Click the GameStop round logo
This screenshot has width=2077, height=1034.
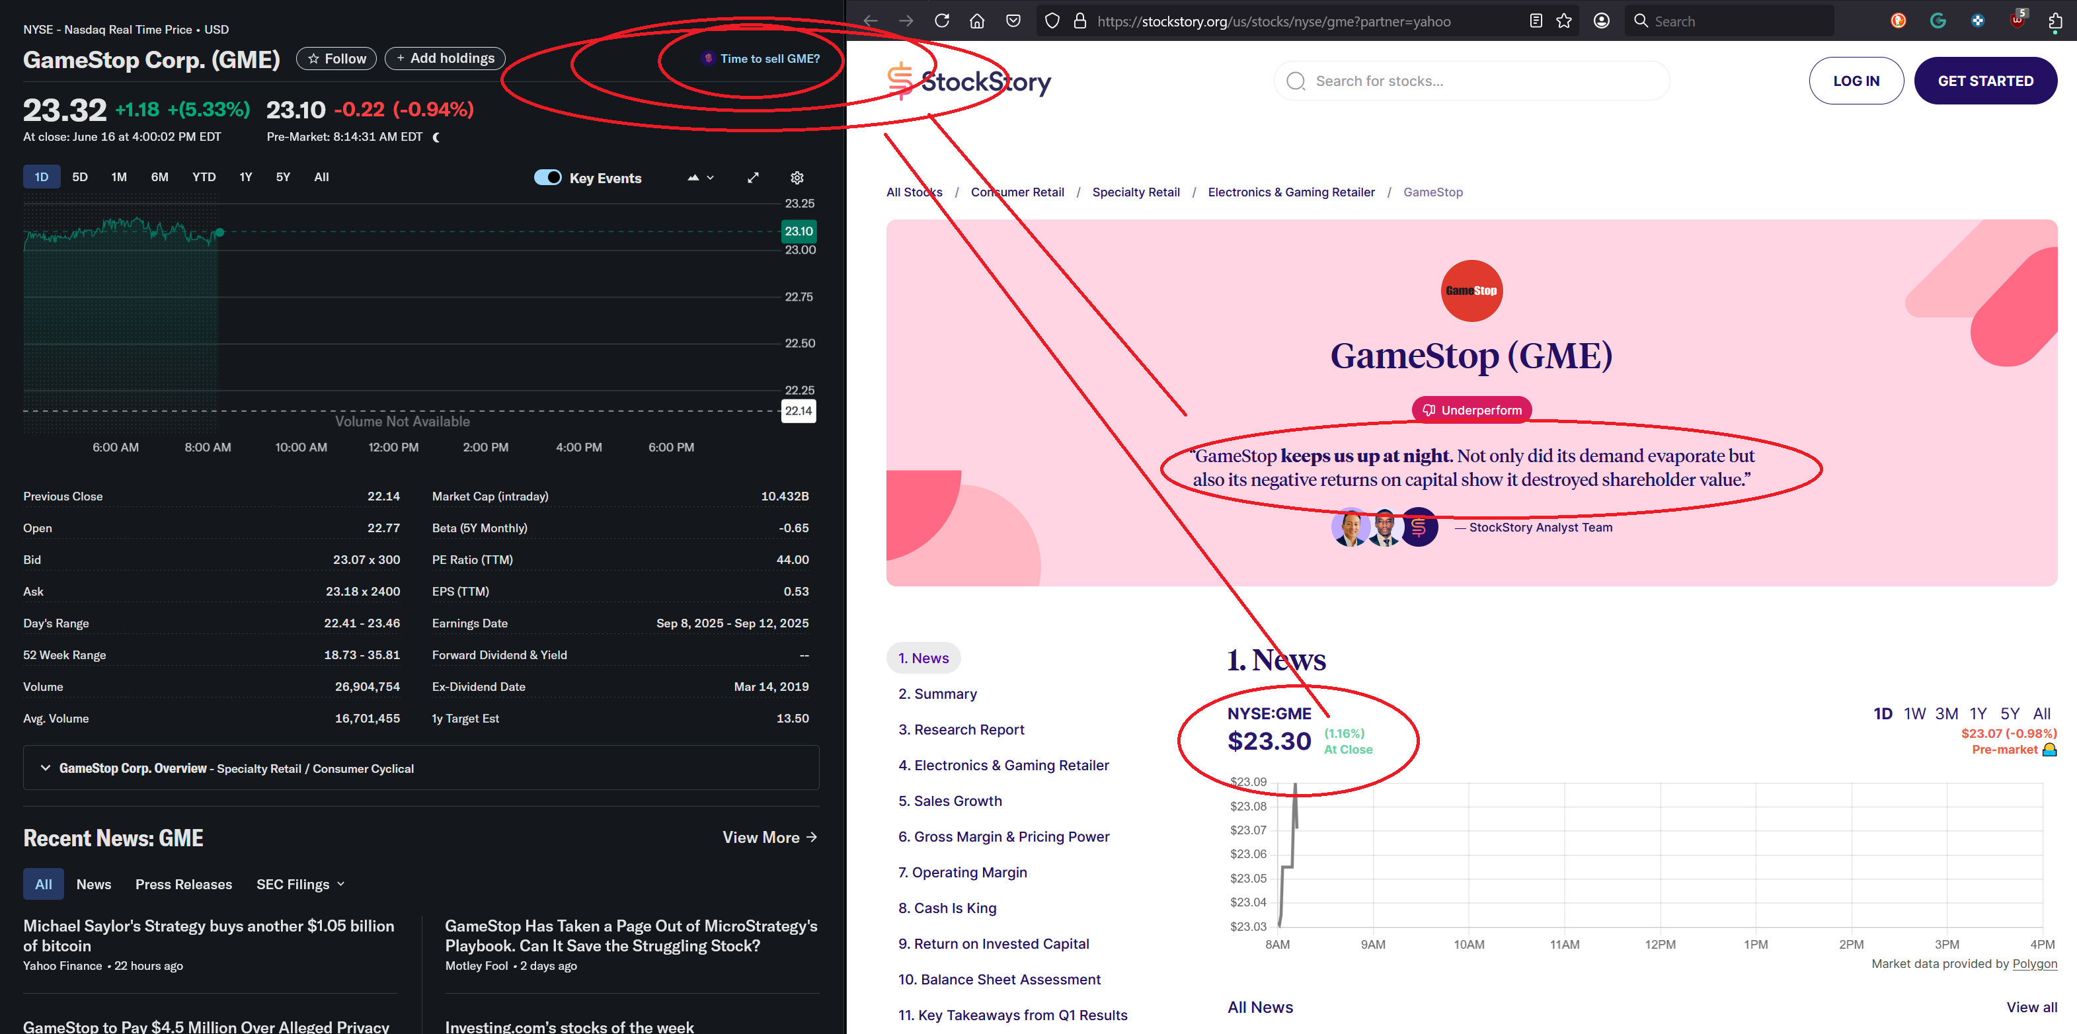point(1471,290)
